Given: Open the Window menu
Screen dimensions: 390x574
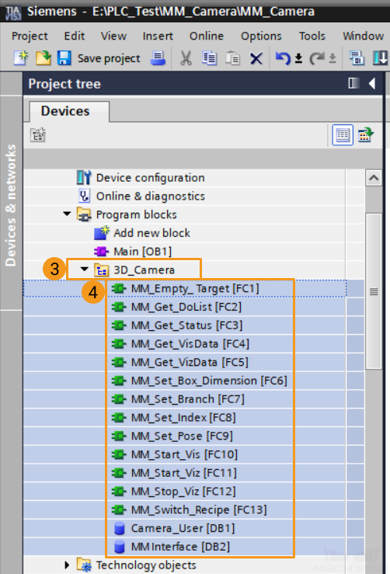Looking at the screenshot, I should pos(364,36).
